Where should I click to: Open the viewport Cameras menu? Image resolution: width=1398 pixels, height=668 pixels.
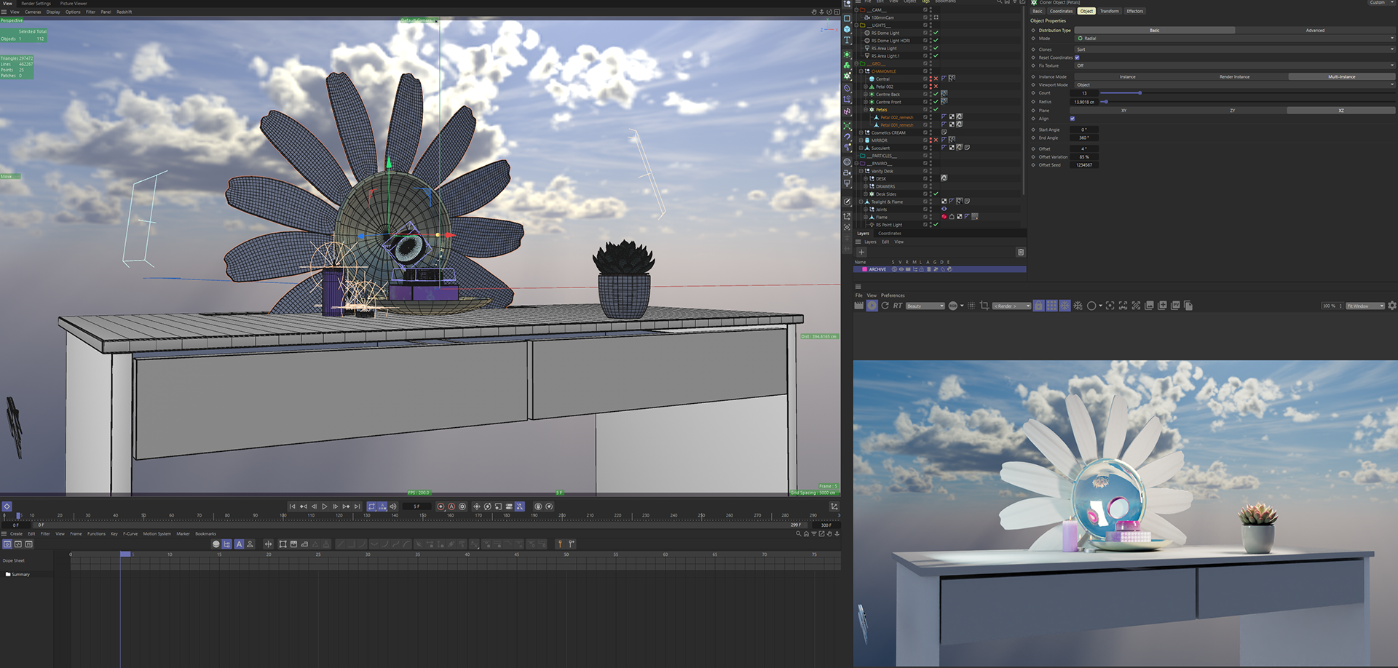point(33,12)
